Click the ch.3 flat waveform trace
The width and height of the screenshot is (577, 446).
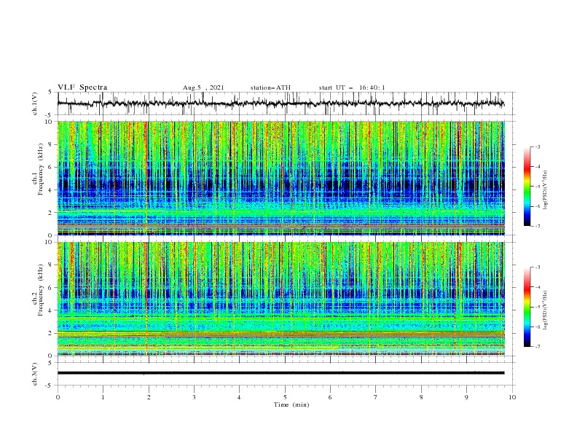[x=280, y=373]
